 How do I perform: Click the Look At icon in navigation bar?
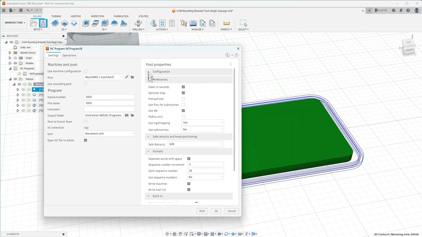click(x=174, y=234)
